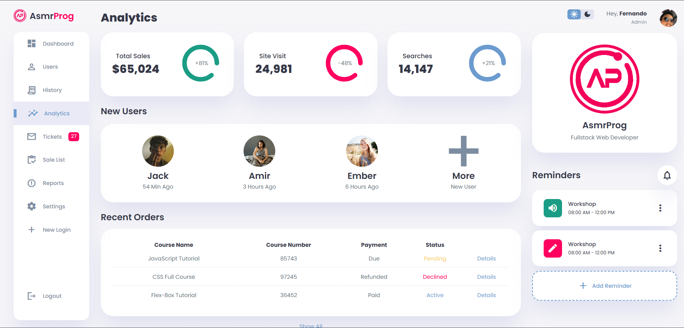This screenshot has height=328, width=684.
Task: Switch to the New Login sidebar item
Action: point(32,230)
